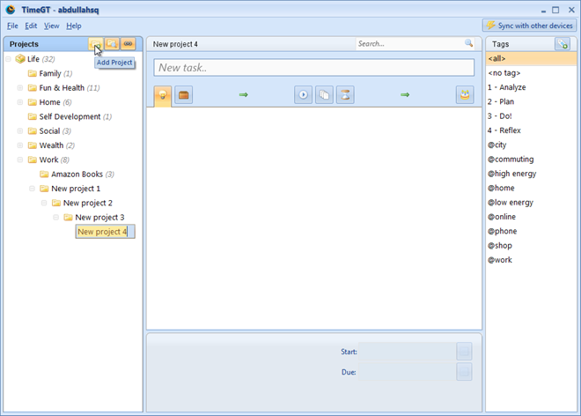
Task: Select the Amazon Books project
Action: (x=77, y=174)
